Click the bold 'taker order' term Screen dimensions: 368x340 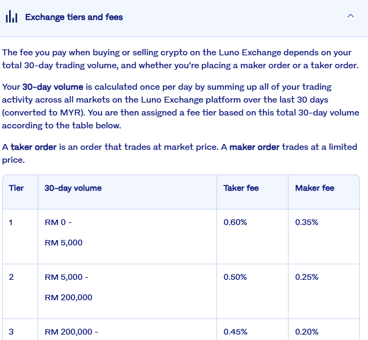[x=33, y=147]
